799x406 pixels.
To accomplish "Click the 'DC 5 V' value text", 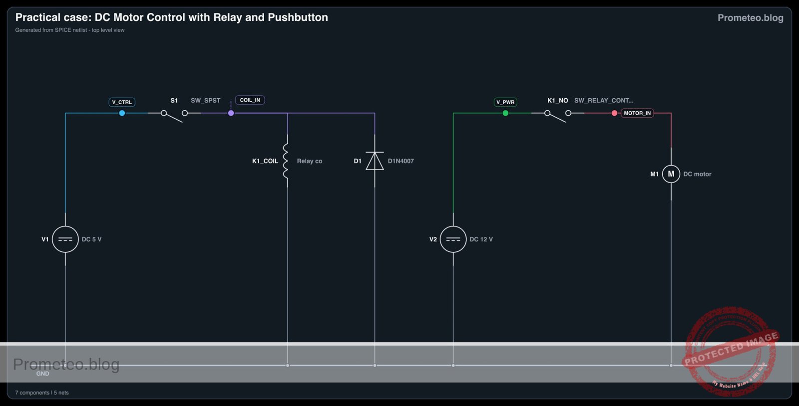I will pyautogui.click(x=91, y=239).
